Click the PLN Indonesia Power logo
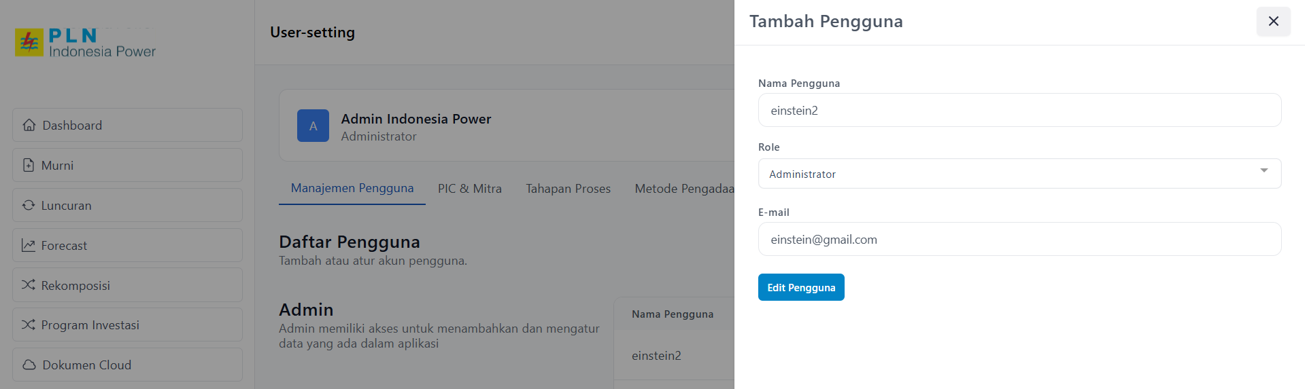Screen dimensions: 1305x389 pyautogui.click(x=86, y=43)
